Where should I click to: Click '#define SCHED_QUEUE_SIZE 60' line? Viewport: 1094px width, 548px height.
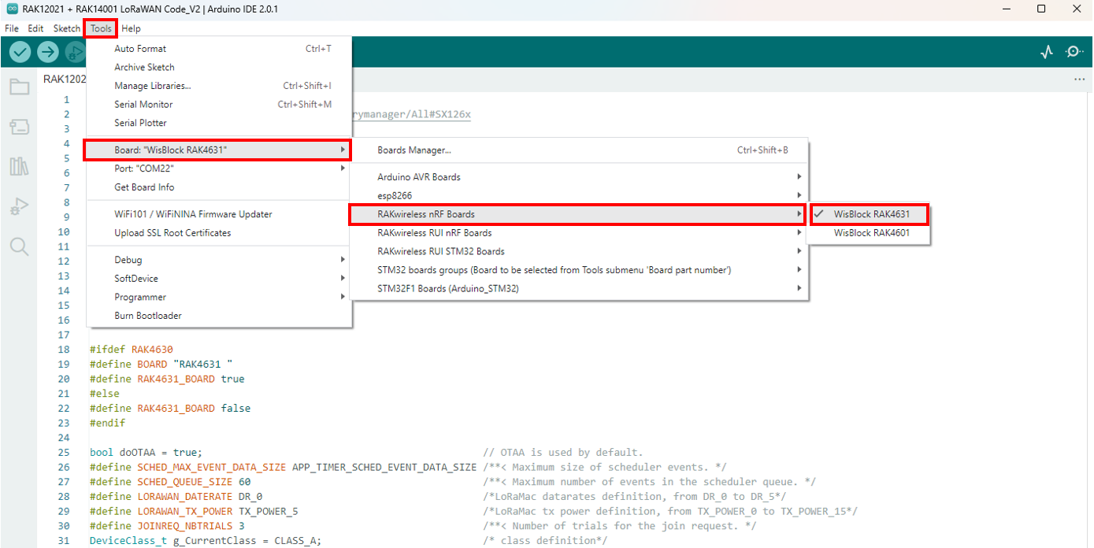[170, 482]
